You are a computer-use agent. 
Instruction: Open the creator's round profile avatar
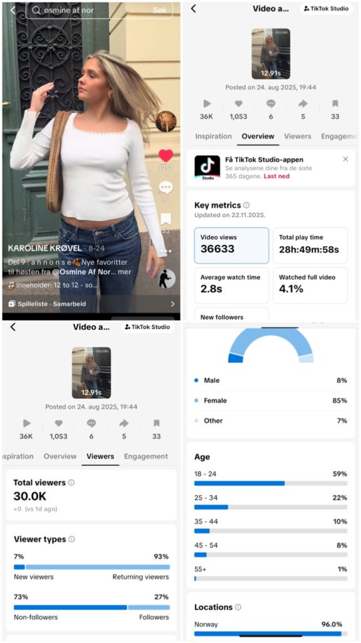(165, 121)
